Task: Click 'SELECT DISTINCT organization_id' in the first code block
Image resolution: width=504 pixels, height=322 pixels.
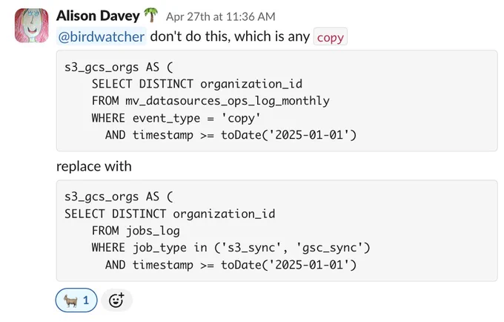Action: [197, 84]
